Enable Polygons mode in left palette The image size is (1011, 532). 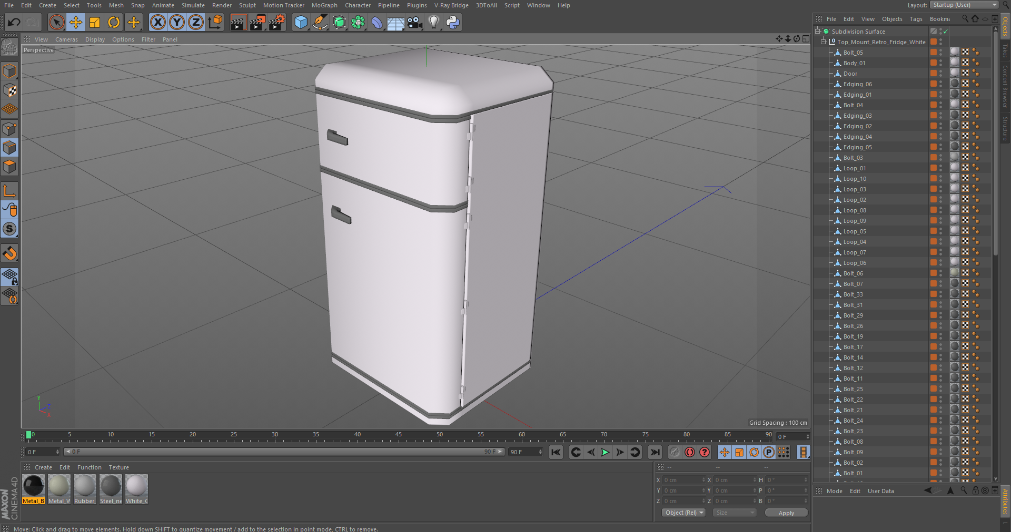(x=10, y=167)
